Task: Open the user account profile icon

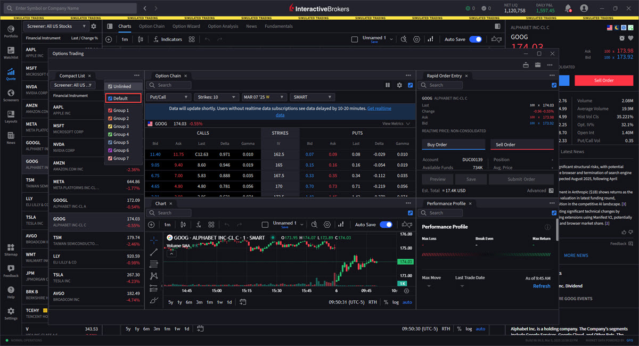Action: click(x=584, y=8)
